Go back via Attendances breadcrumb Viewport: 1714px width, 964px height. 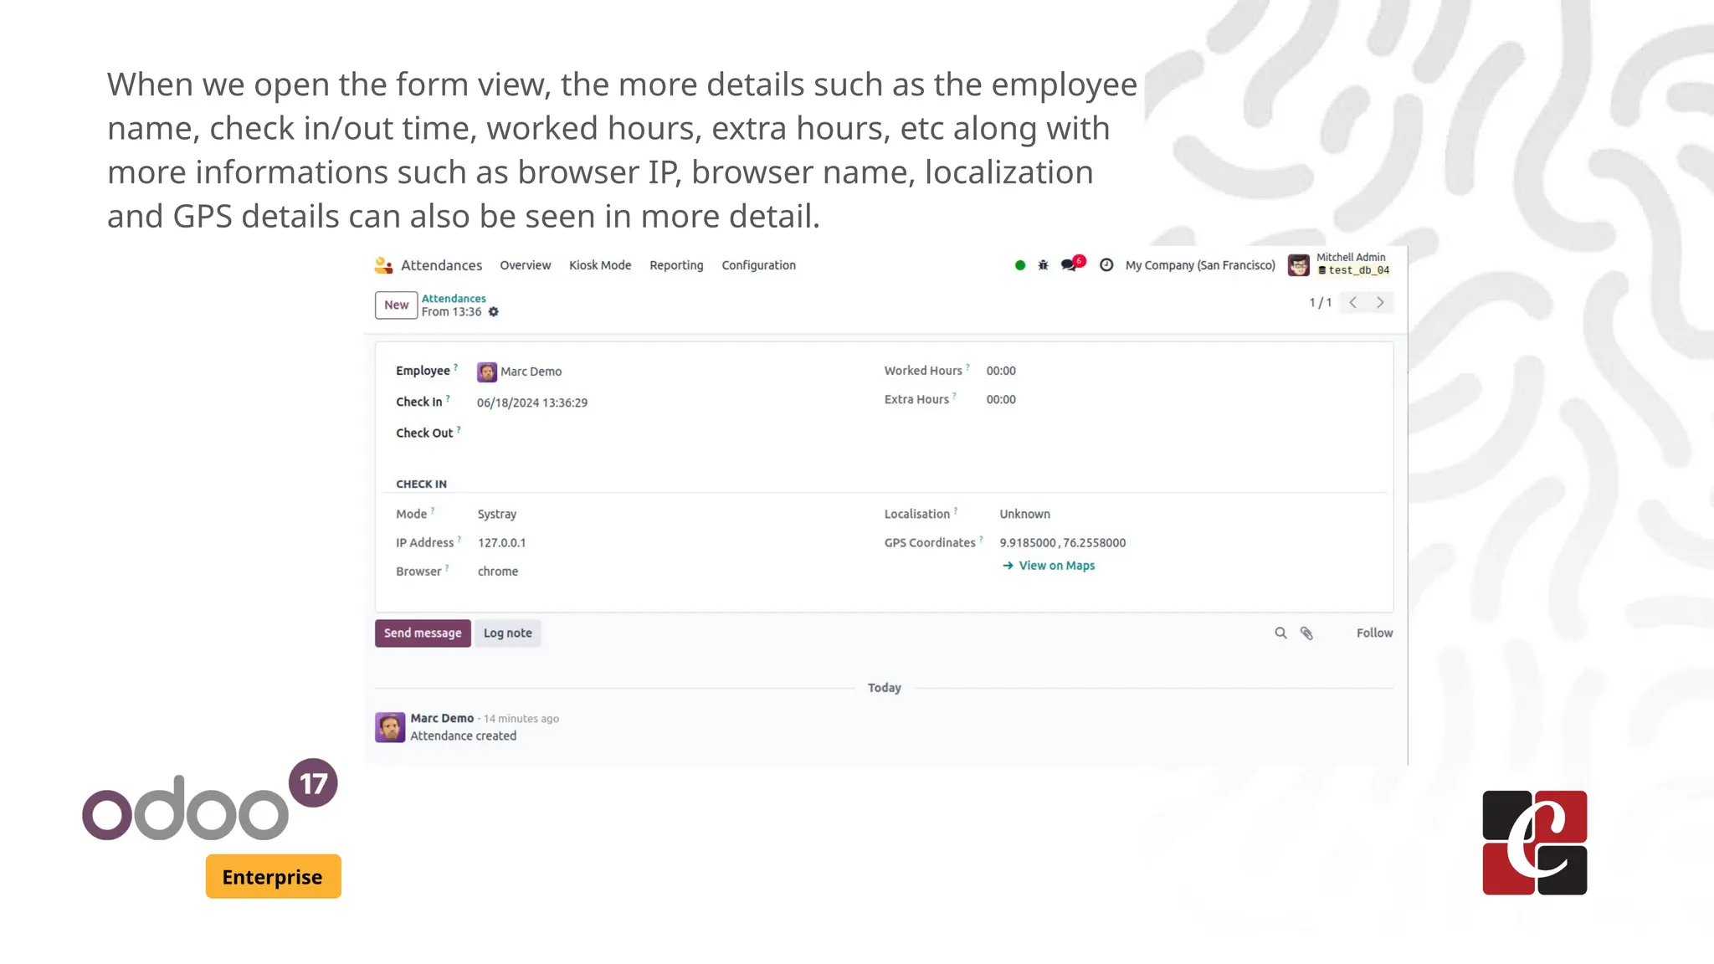(x=454, y=299)
